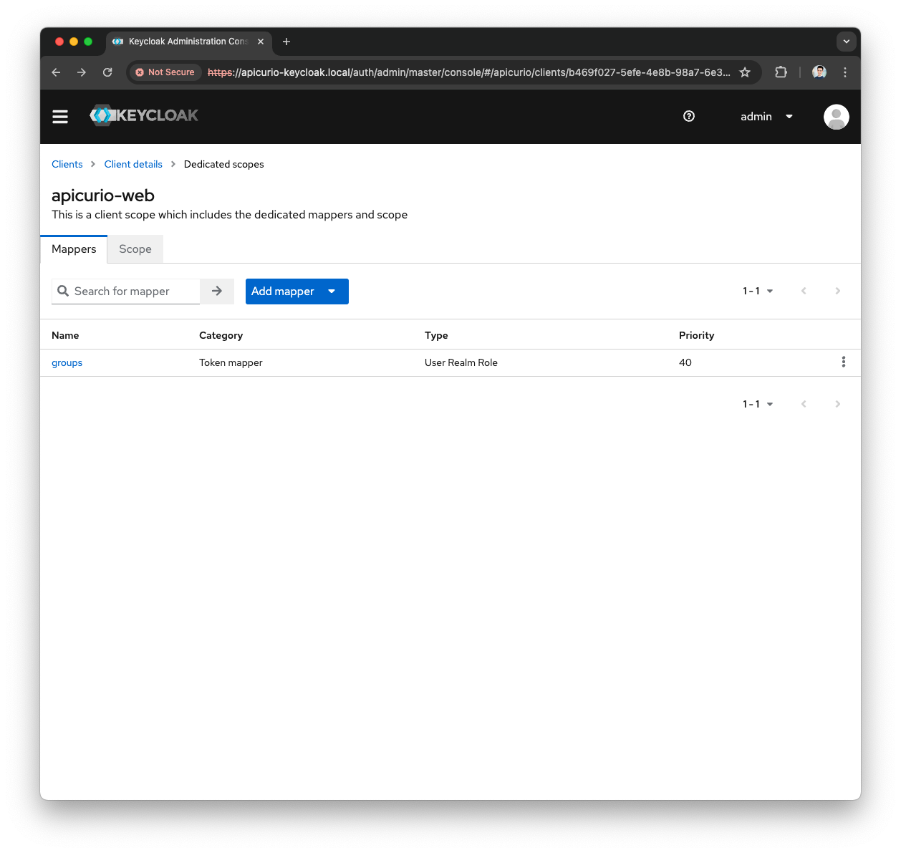Open the magnifier icon in the search field
The width and height of the screenshot is (901, 853).
pos(63,291)
